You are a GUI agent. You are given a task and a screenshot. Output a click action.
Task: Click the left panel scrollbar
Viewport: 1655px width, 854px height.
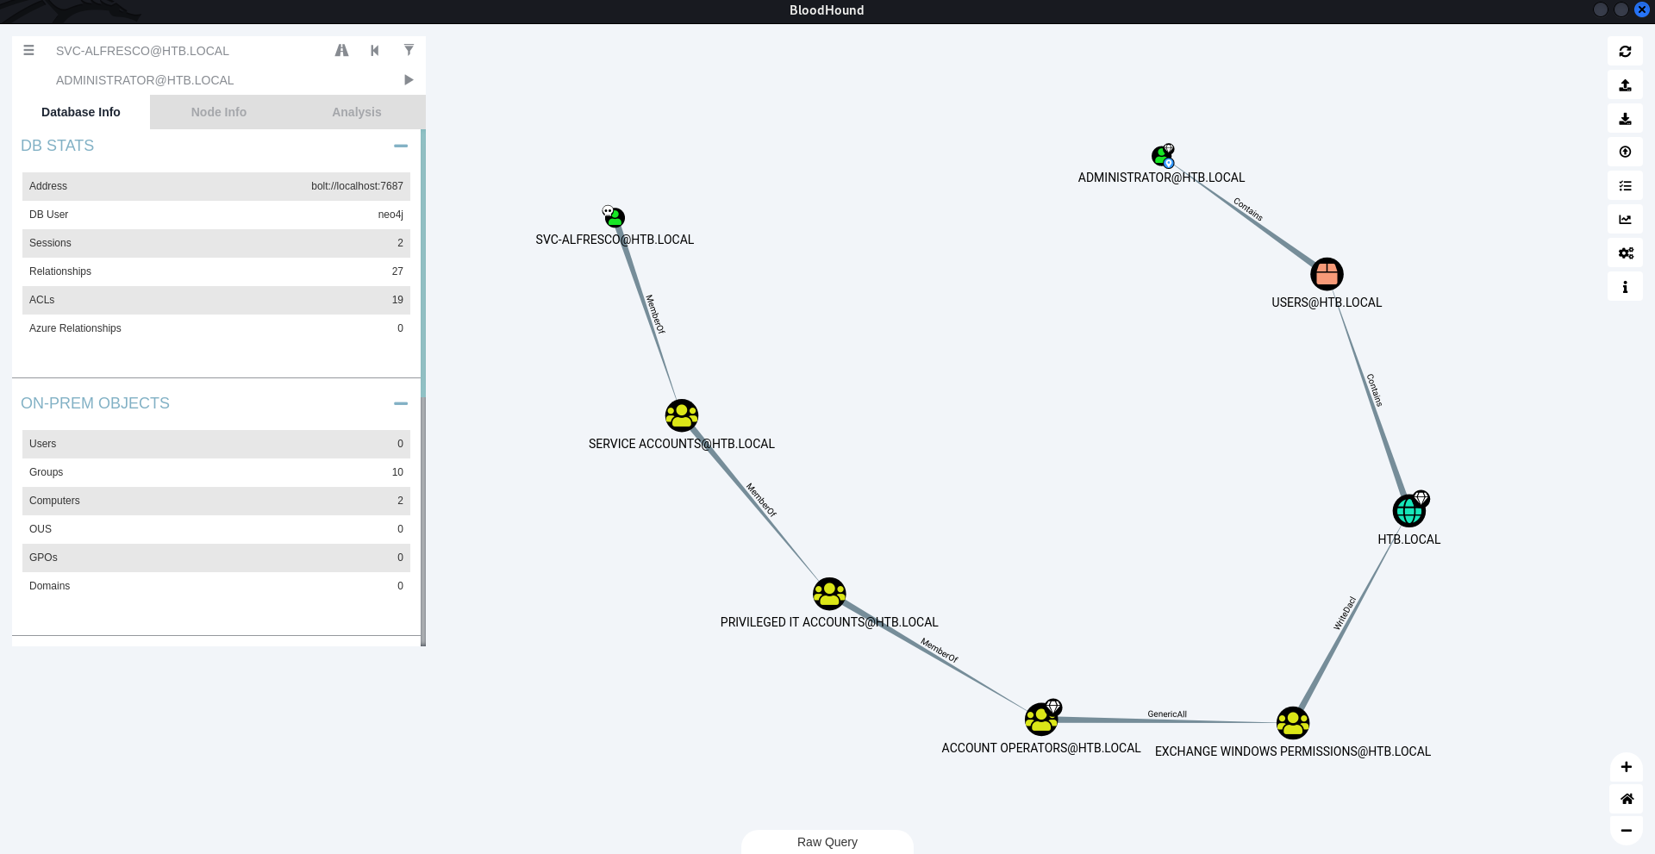[x=423, y=259]
